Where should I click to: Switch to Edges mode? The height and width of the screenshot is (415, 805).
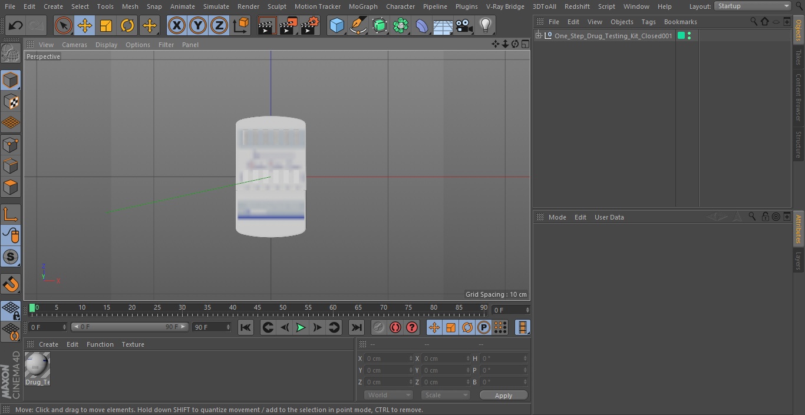click(11, 166)
